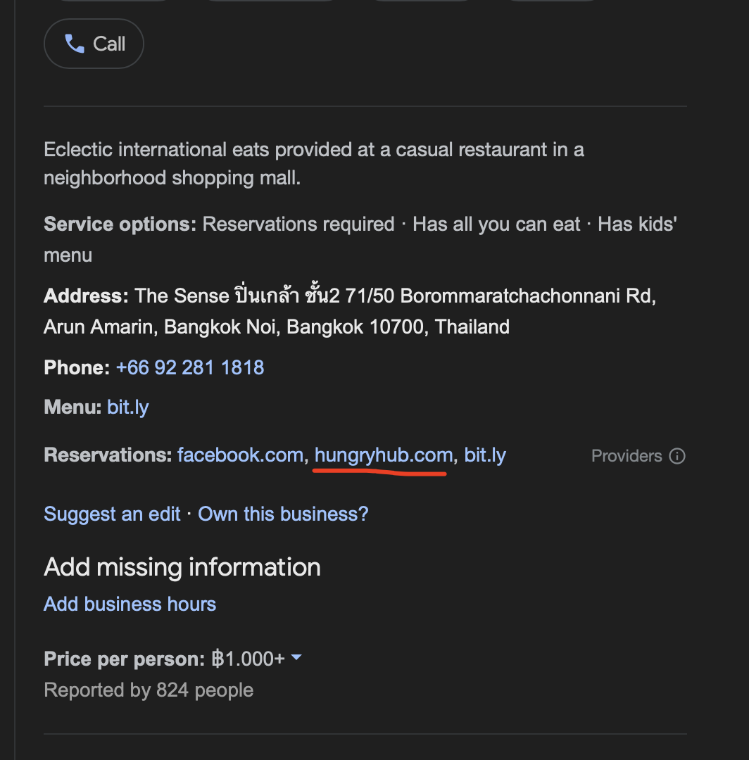
Task: Open hungryhub.com reservations link
Action: pyautogui.click(x=383, y=455)
